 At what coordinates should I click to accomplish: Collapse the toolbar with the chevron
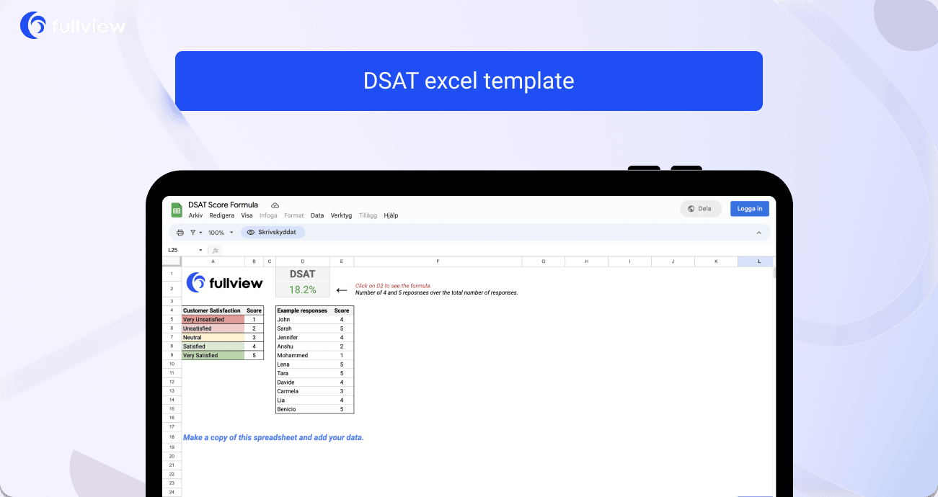tap(759, 232)
